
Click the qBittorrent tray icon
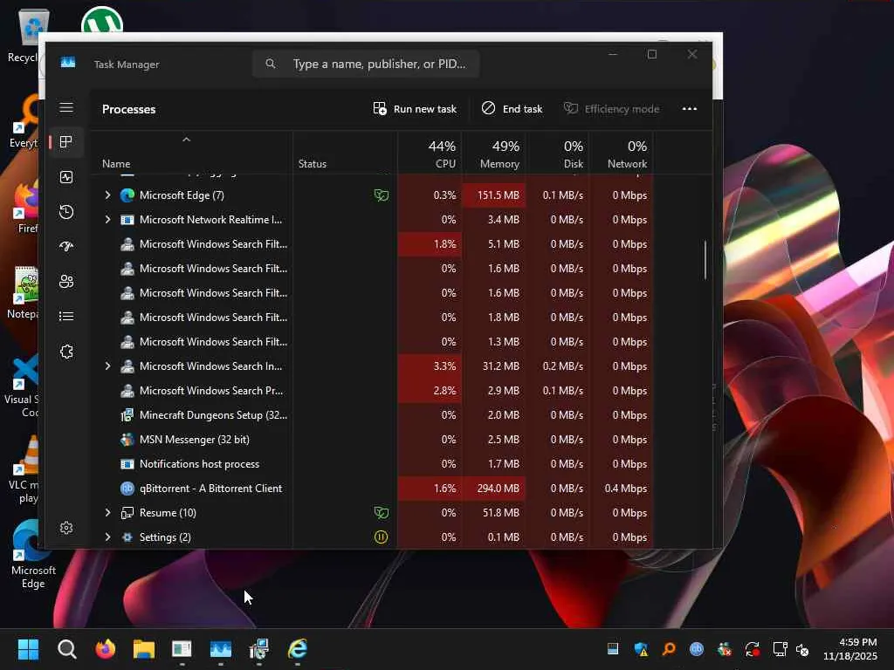[697, 649]
